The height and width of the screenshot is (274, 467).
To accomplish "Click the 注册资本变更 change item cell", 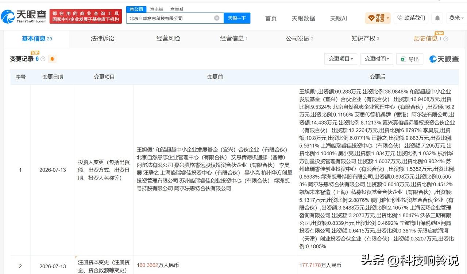I will (104, 266).
